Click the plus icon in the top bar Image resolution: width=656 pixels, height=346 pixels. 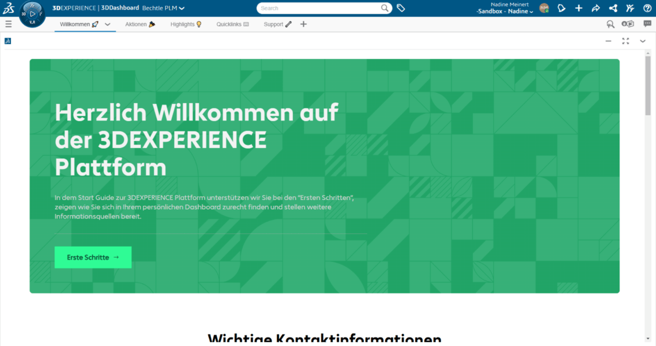pos(578,8)
